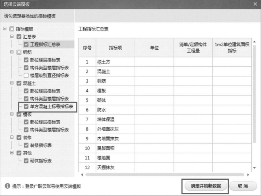Click the scroll-right arrow below the table
Viewport: 261px width, 196px height.
click(248, 175)
